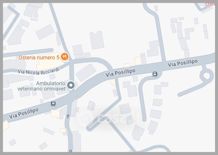
Task: Click the large notched building north of Via Posillipo
Action: [97, 40]
